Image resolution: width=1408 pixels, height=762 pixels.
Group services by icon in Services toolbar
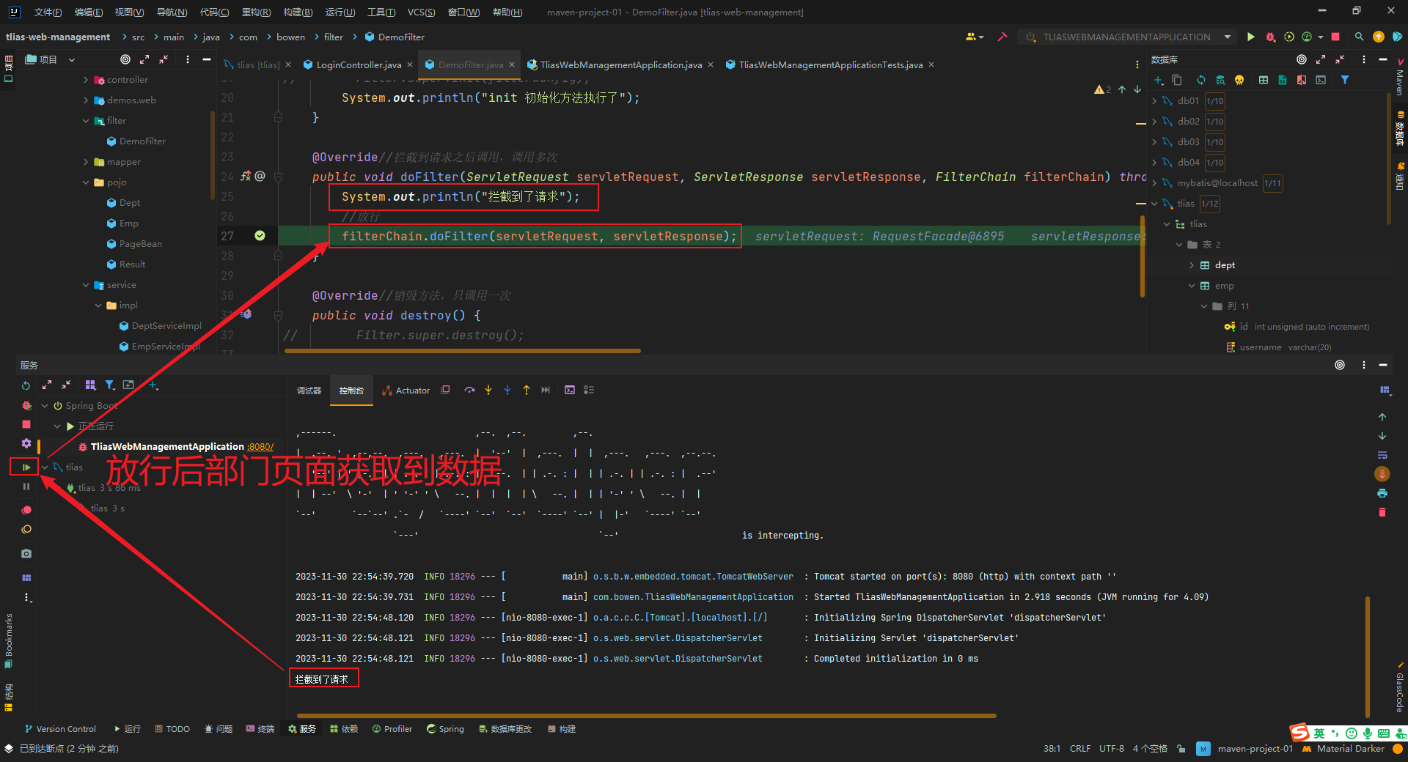pos(90,385)
